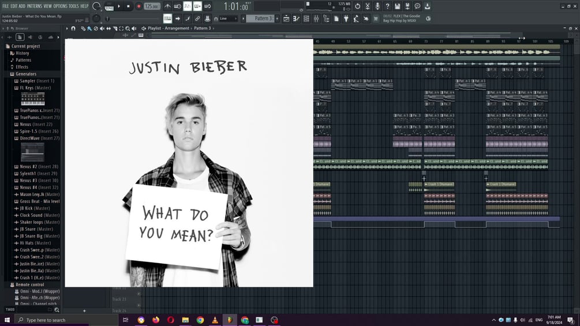
Task: Open the Patterns folder in browser
Action: [21, 60]
